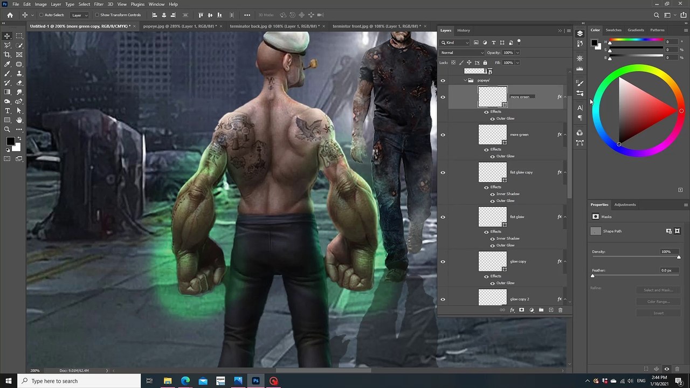The width and height of the screenshot is (690, 388).
Task: Open the Auto-Select Layer dropdown
Action: 80,15
